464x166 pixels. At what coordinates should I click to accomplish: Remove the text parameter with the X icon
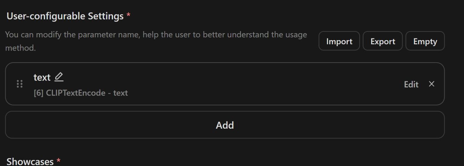[431, 84]
